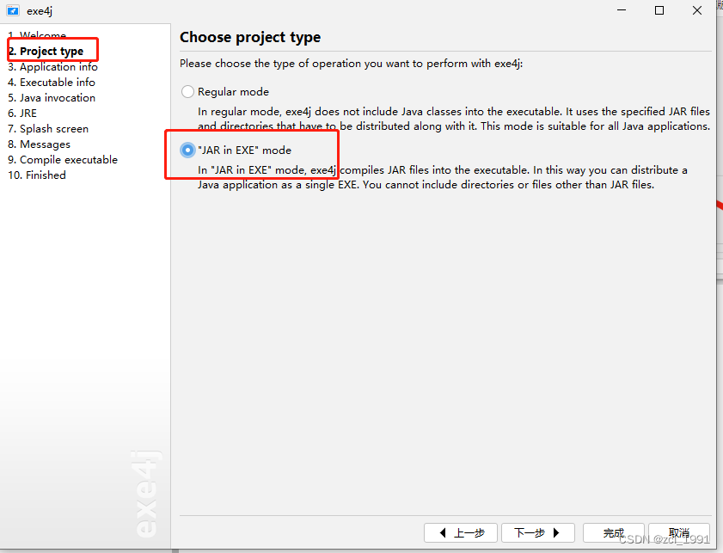Close the exe4j window
Screen dimensions: 723x553
click(697, 10)
